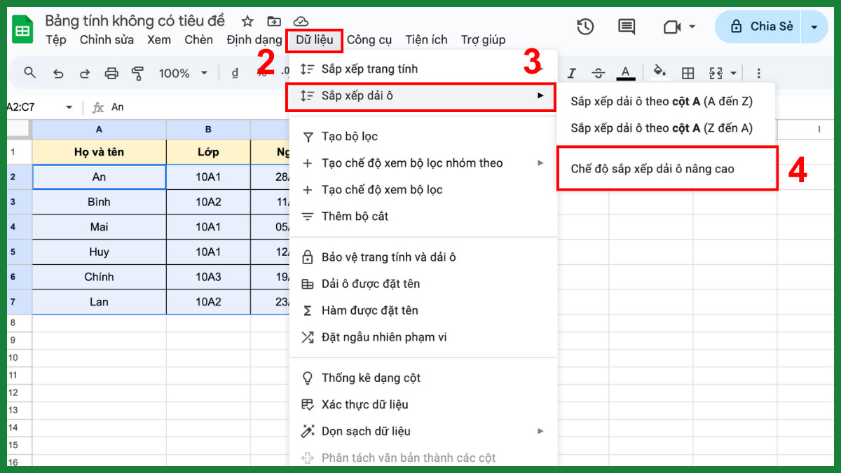
Task: Toggle strikethrough formatting
Action: tap(598, 72)
